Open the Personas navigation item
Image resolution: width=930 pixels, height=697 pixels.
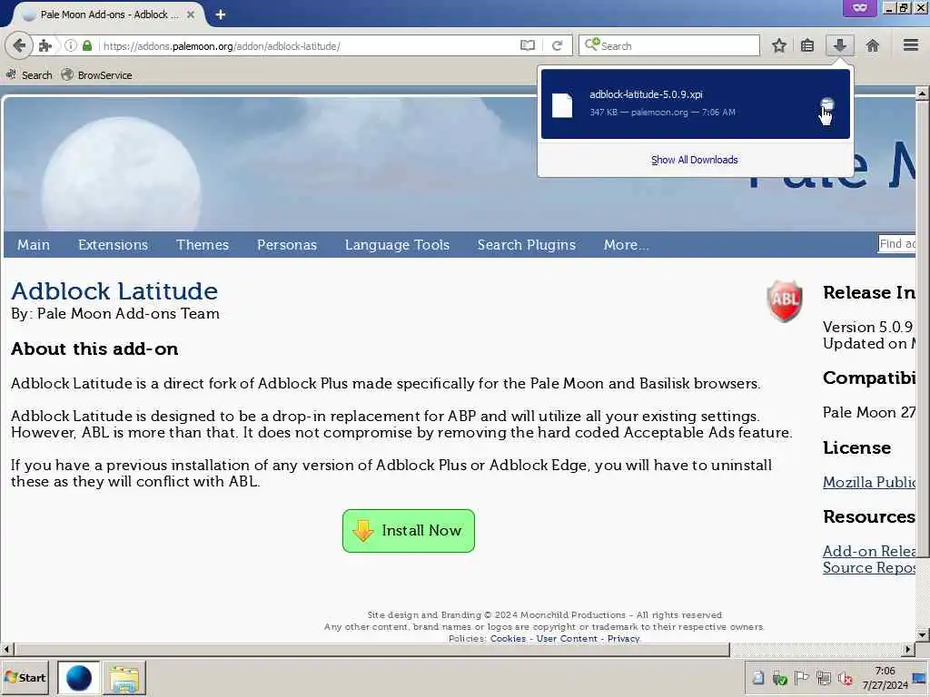point(286,245)
